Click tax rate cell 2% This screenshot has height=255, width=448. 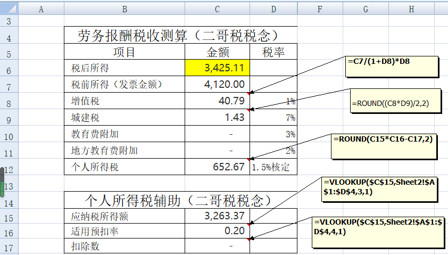coord(273,150)
